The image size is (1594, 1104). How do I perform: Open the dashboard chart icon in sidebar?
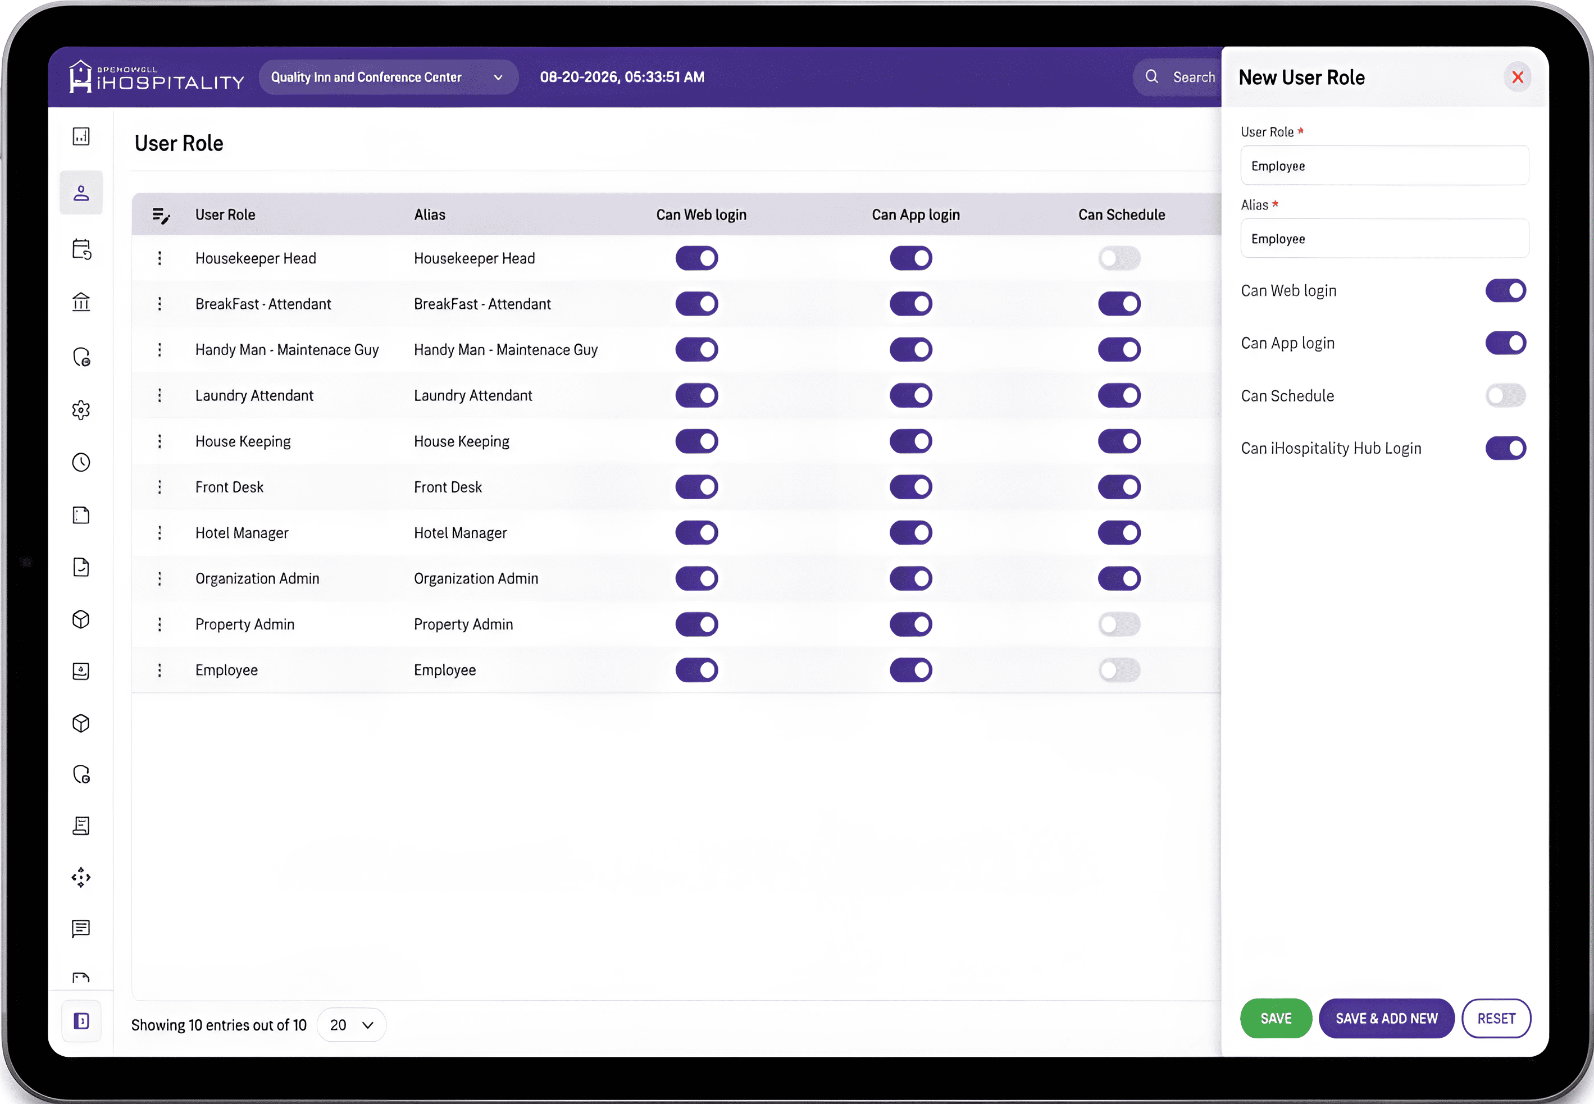click(81, 136)
